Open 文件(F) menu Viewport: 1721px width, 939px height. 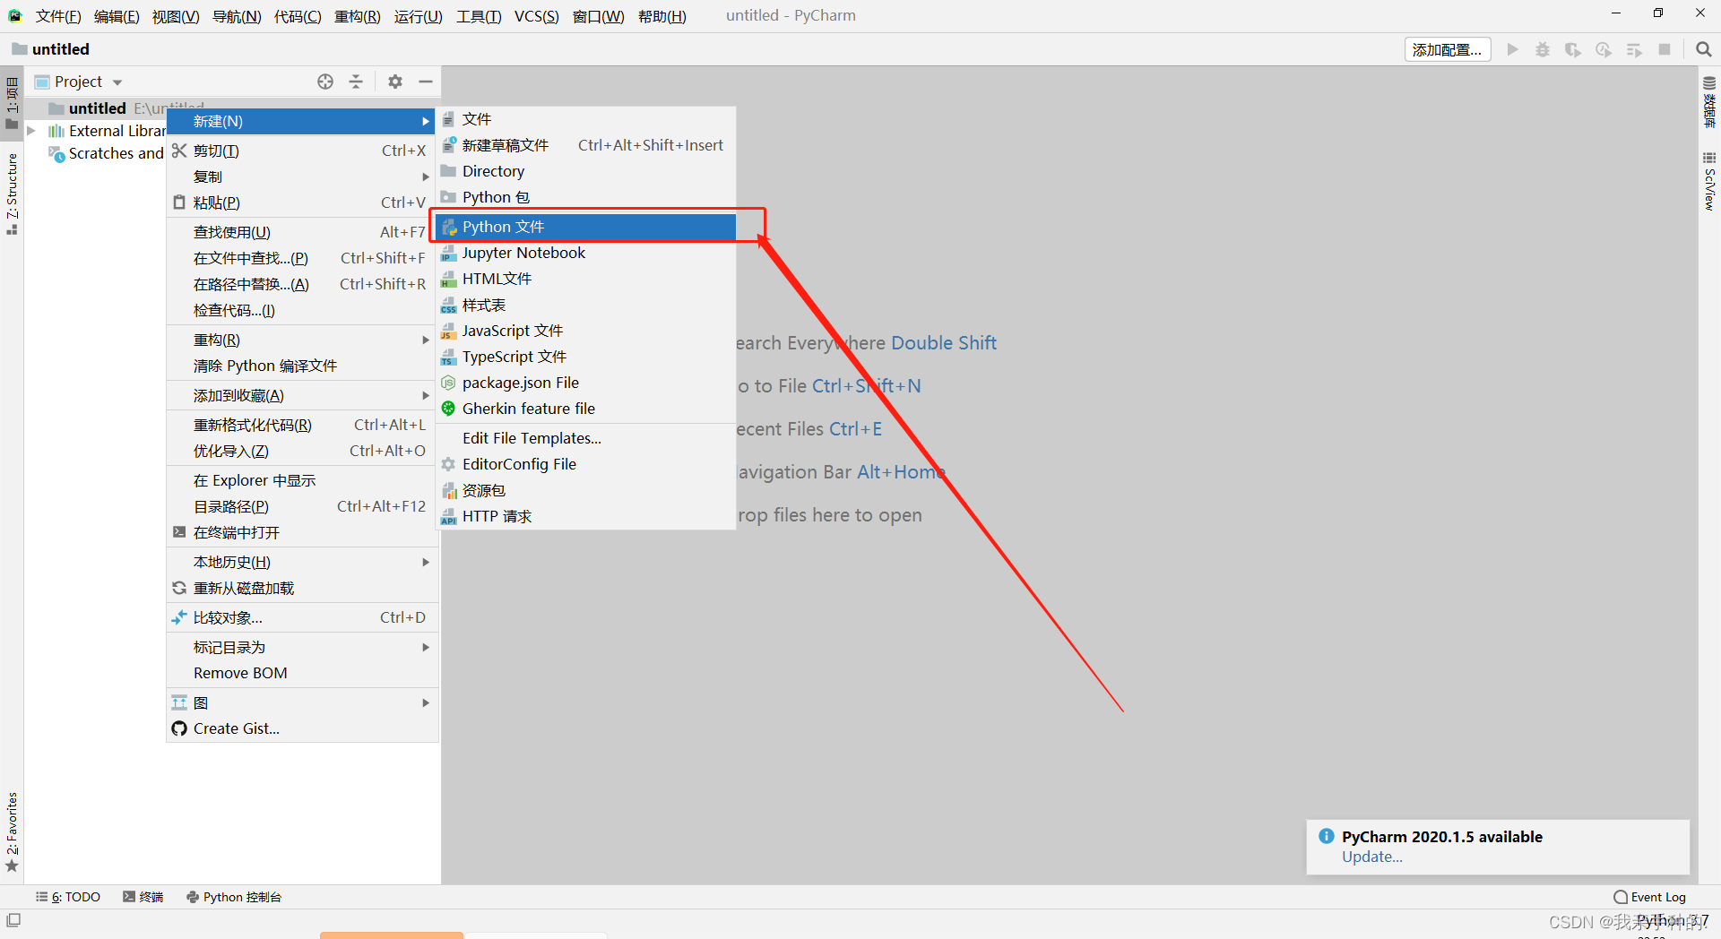tap(58, 16)
